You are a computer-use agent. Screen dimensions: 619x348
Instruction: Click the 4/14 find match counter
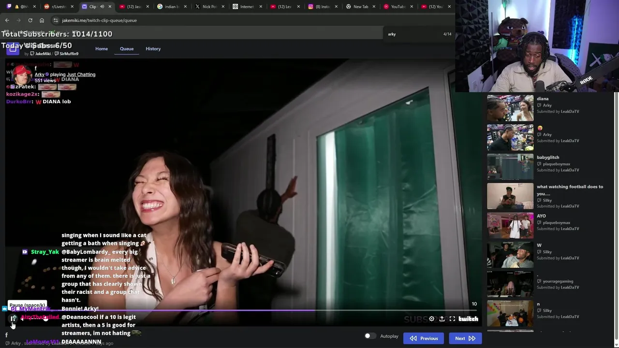coord(447,34)
